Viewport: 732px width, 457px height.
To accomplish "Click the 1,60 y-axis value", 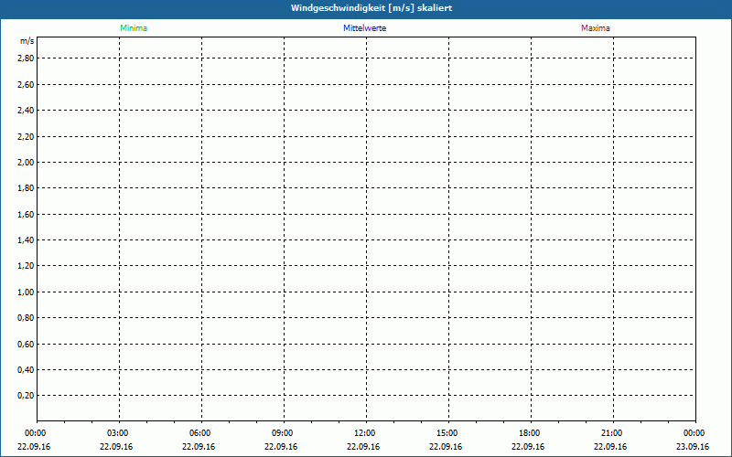I will click(27, 215).
